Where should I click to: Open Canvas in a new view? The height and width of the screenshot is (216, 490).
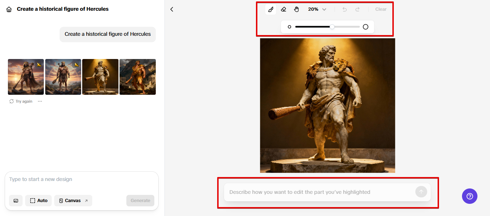click(73, 201)
